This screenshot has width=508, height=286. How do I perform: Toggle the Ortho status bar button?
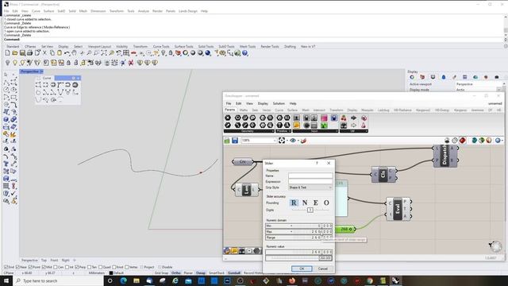(x=176, y=273)
